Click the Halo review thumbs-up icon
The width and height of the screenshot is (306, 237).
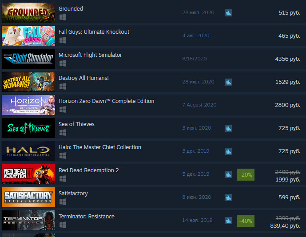(228, 151)
